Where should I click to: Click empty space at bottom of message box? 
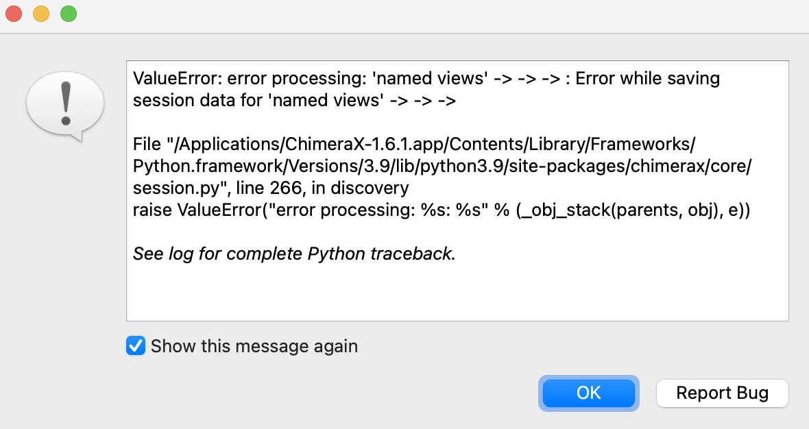457,295
